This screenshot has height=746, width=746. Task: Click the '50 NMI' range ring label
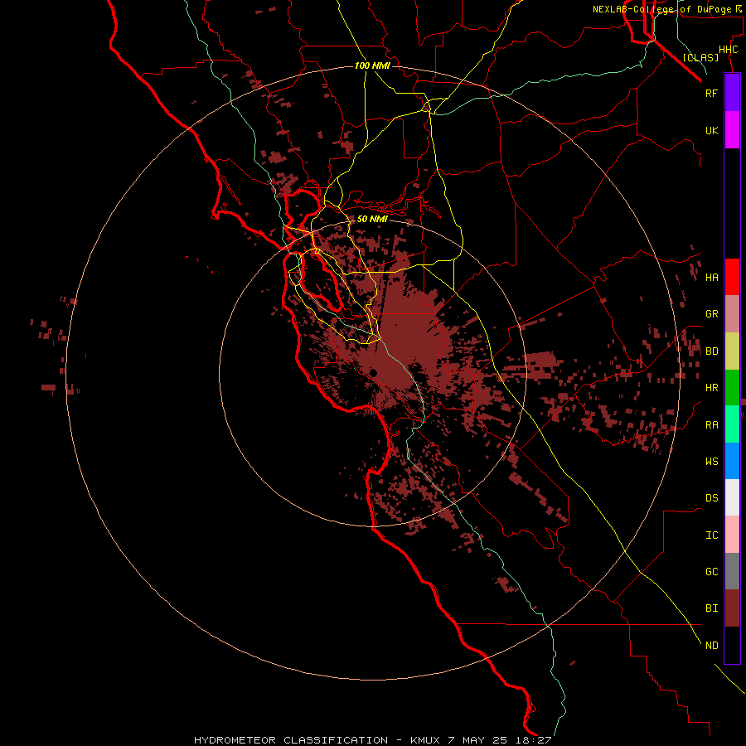pyautogui.click(x=372, y=219)
